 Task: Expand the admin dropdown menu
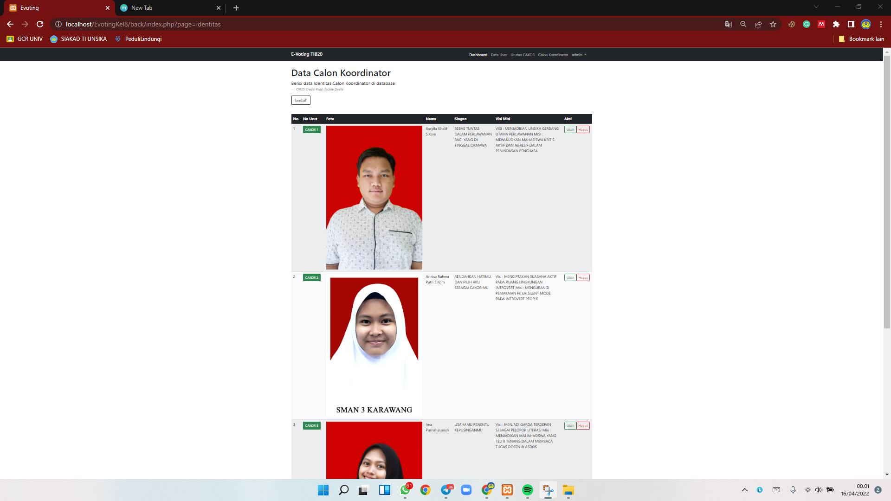(x=578, y=55)
